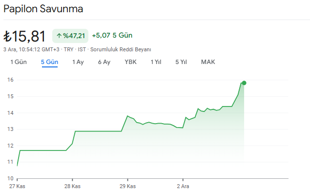Click the Papilon Savunma title
310x193 pixels.
(43, 9)
